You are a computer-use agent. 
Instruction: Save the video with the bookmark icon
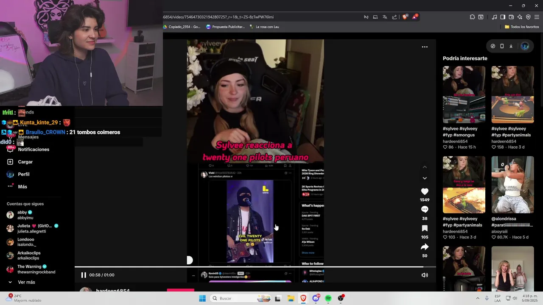425,228
